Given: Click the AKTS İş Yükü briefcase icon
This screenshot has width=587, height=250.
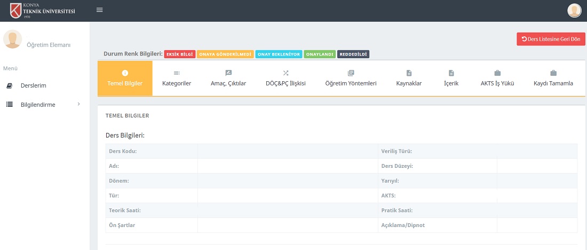Looking at the screenshot, I should pyautogui.click(x=497, y=73).
